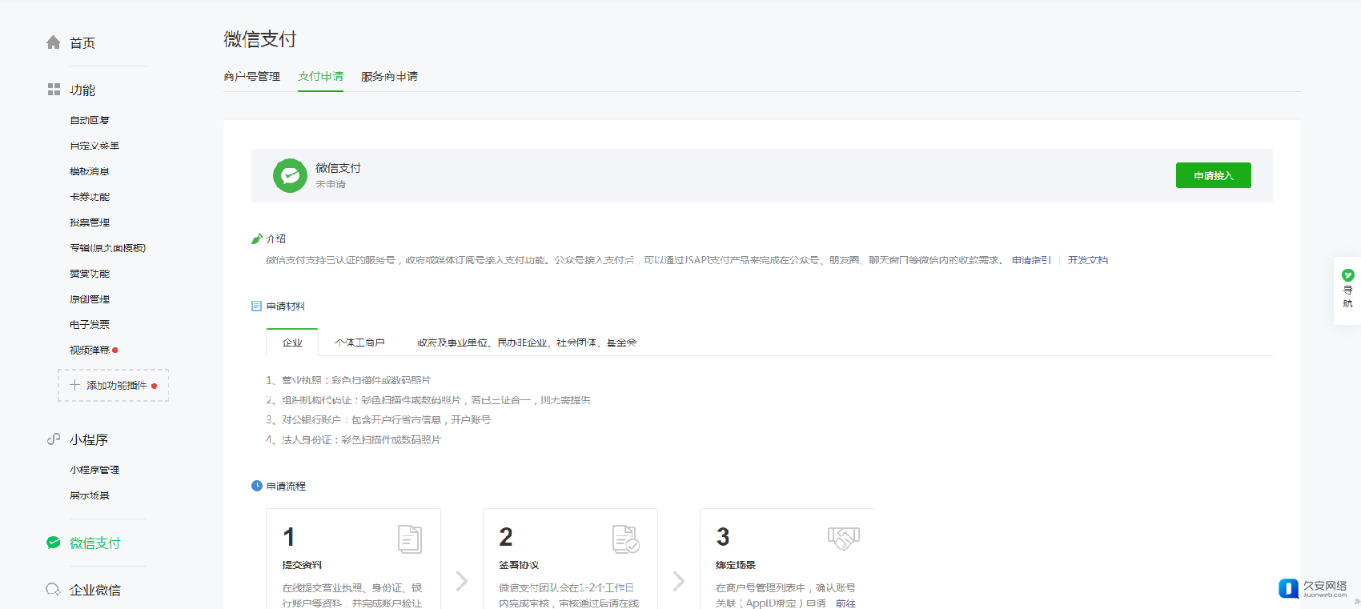Click the green 申请接入 button
Viewport: 1361px width, 609px height.
click(x=1213, y=175)
